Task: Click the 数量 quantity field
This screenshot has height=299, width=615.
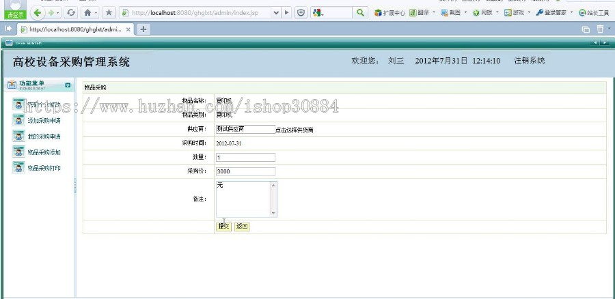Action: pyautogui.click(x=245, y=157)
